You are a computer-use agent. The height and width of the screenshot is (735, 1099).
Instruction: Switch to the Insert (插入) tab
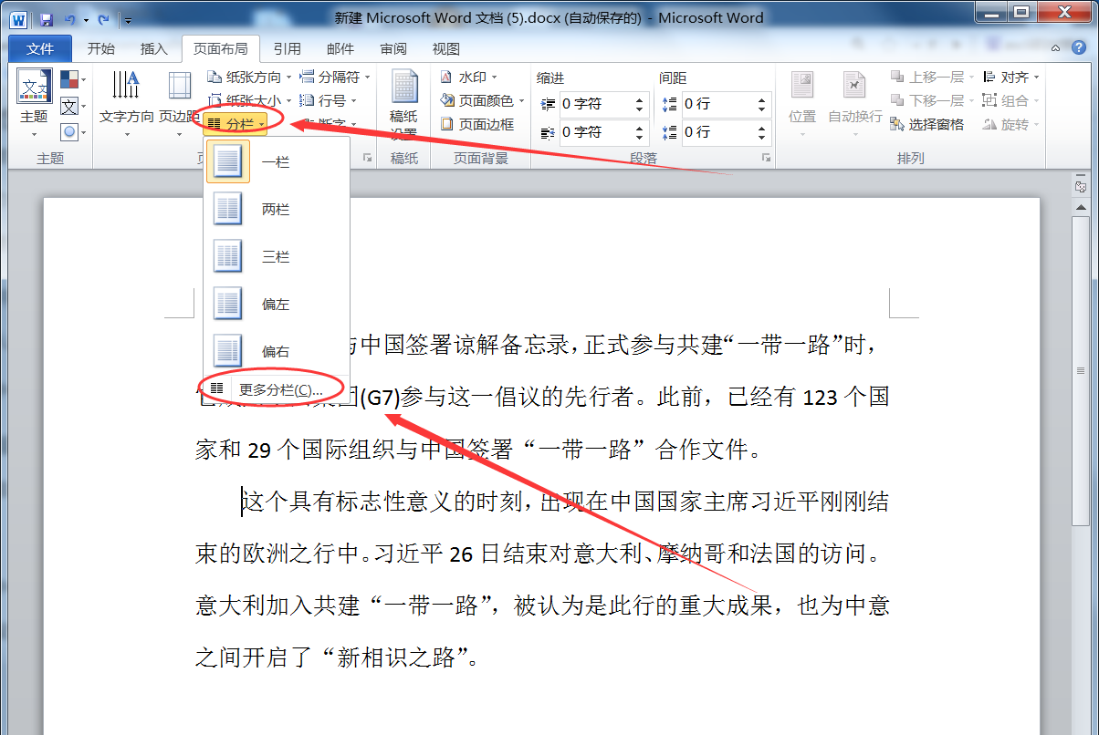[x=153, y=49]
